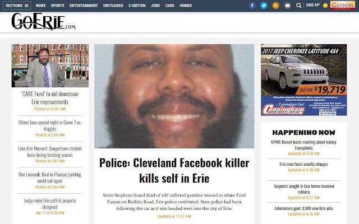Open UPMC Hamot kidney transplants meeting story
The width and height of the screenshot is (359, 224).
303,145
